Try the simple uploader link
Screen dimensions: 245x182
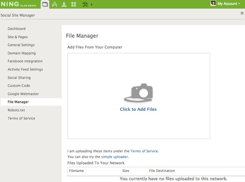[114, 157]
